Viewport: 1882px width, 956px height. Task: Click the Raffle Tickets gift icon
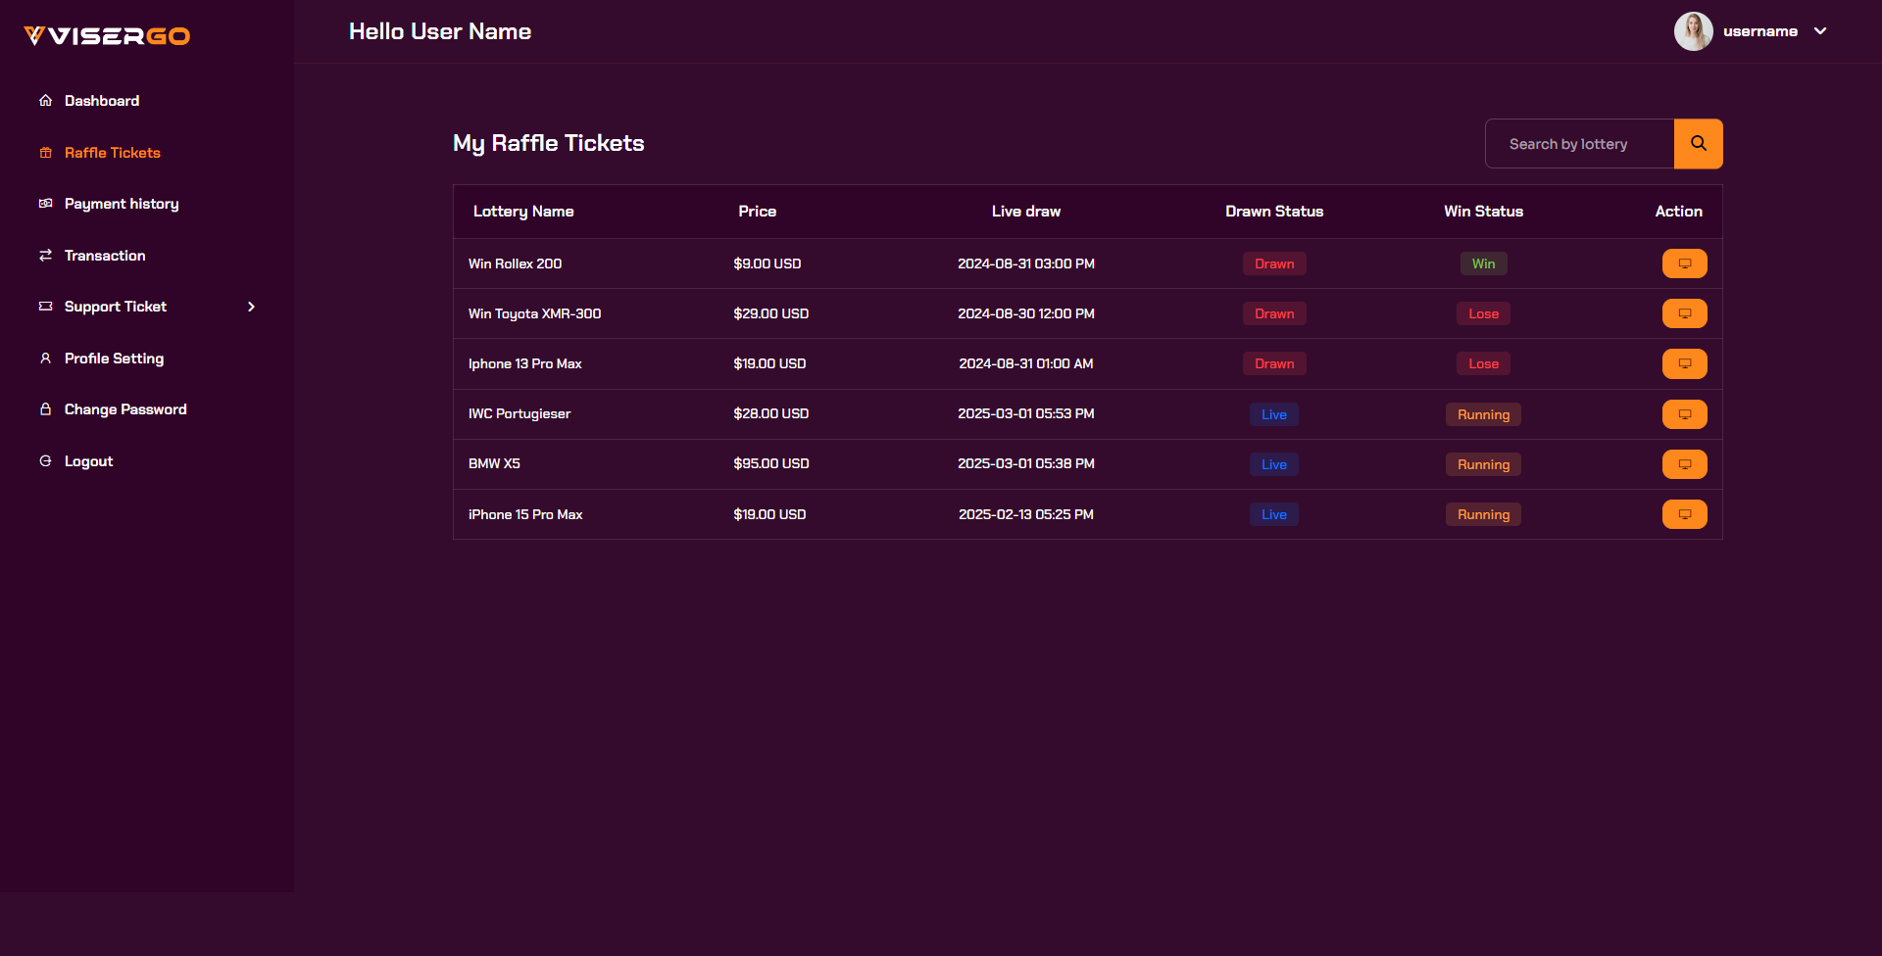point(45,153)
